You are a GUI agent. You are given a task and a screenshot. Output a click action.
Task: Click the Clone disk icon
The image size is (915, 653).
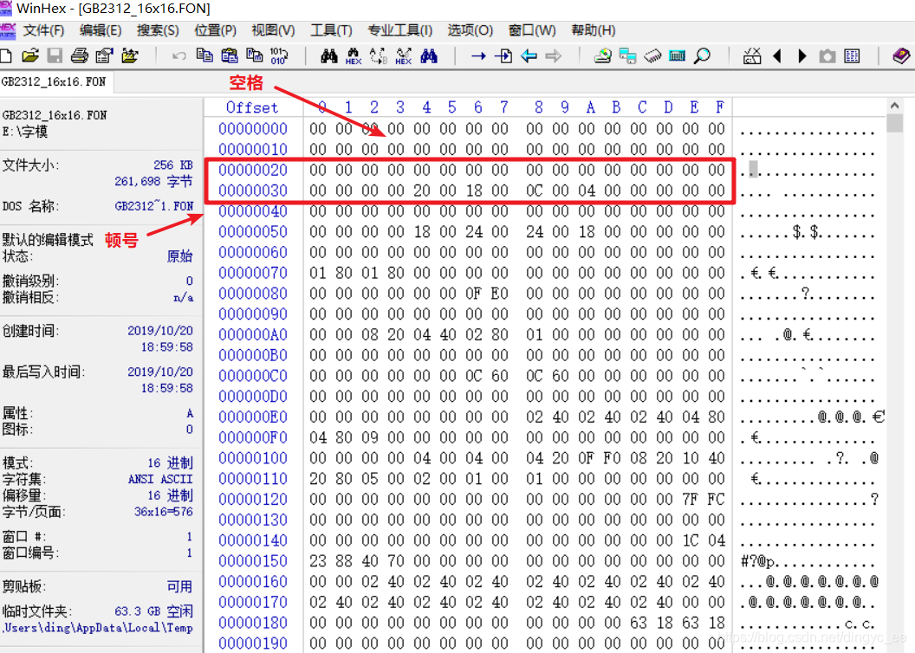(628, 56)
